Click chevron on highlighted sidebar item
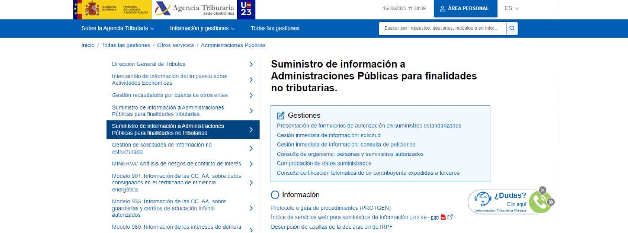The width and height of the screenshot is (628, 233). [251, 129]
